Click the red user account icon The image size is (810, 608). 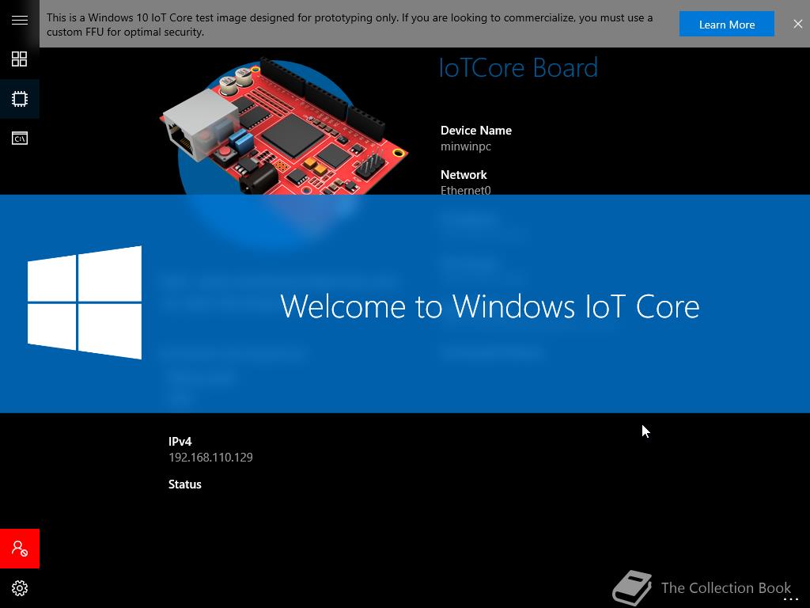coord(20,549)
